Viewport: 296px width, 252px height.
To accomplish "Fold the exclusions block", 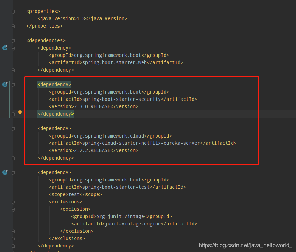I will [13, 202].
